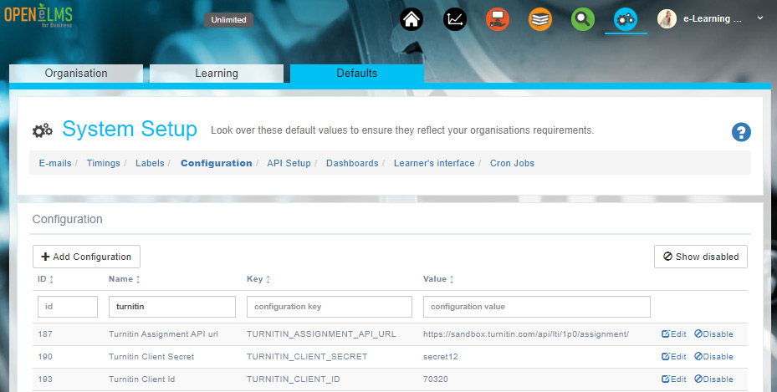
Task: Toggle the Show disabled button
Action: [700, 257]
